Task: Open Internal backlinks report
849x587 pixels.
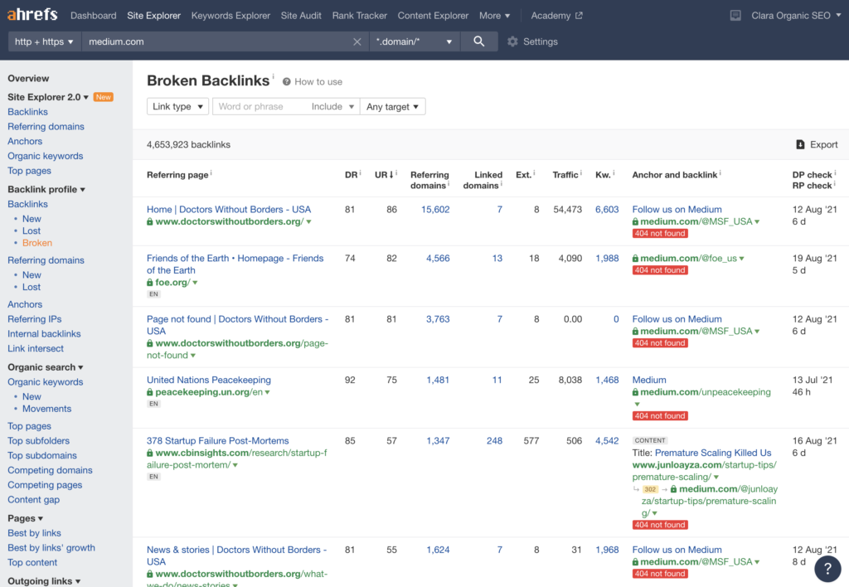Action: [x=44, y=334]
